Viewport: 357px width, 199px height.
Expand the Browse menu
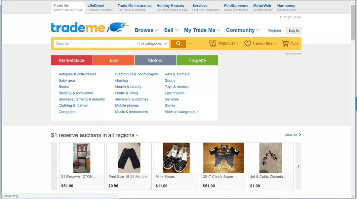(146, 30)
